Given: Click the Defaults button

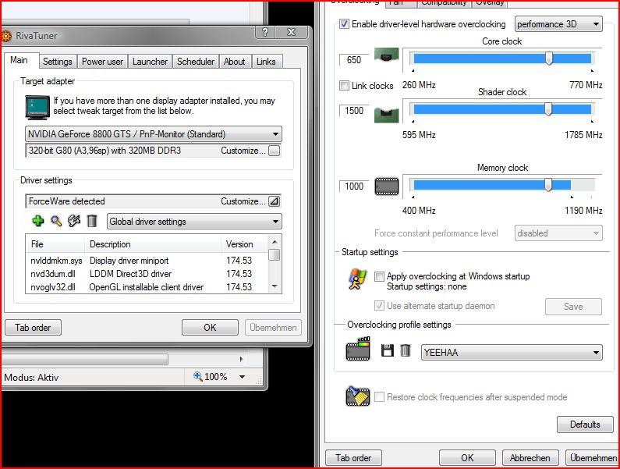Looking at the screenshot, I should (x=585, y=425).
